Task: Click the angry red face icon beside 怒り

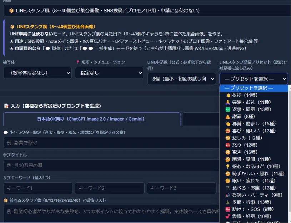Action: point(228,145)
